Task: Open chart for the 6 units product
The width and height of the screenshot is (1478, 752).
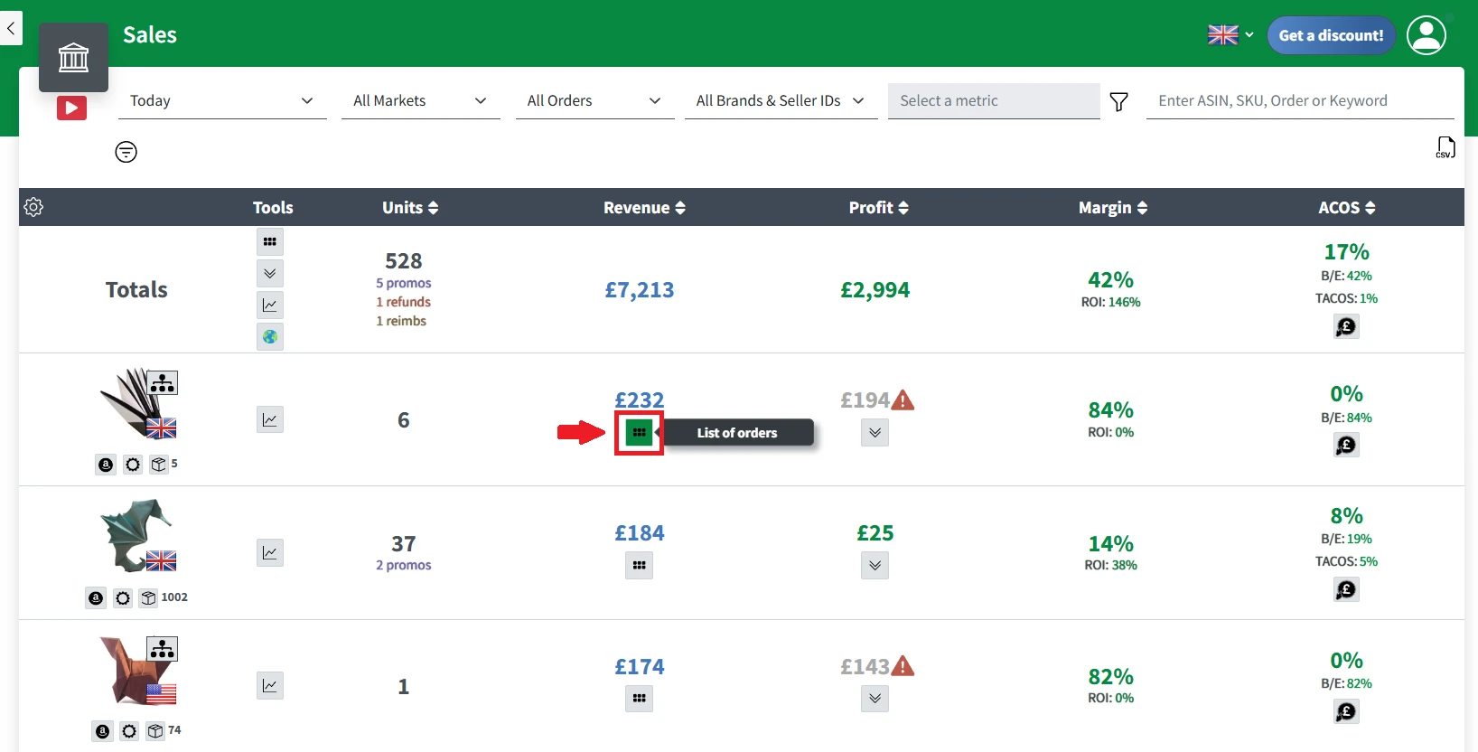Action: 270,419
